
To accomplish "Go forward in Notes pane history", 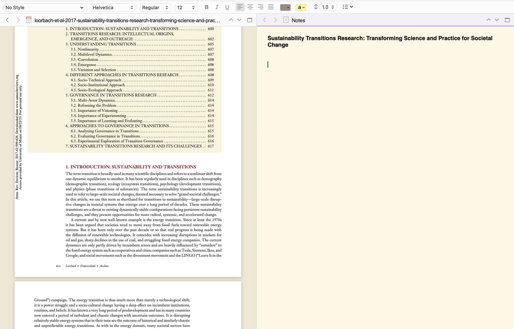I will 275,20.
